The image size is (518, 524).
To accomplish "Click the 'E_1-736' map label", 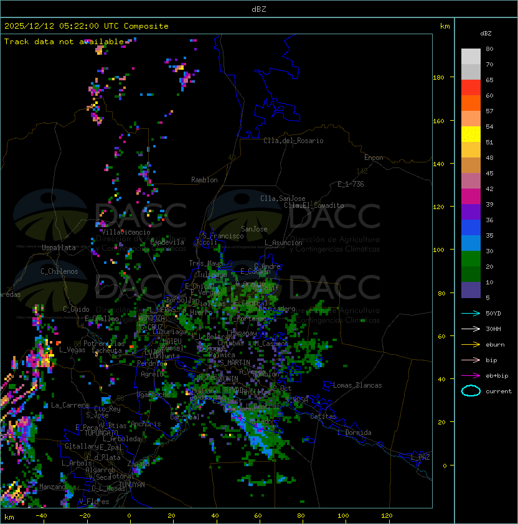I will pos(351,184).
